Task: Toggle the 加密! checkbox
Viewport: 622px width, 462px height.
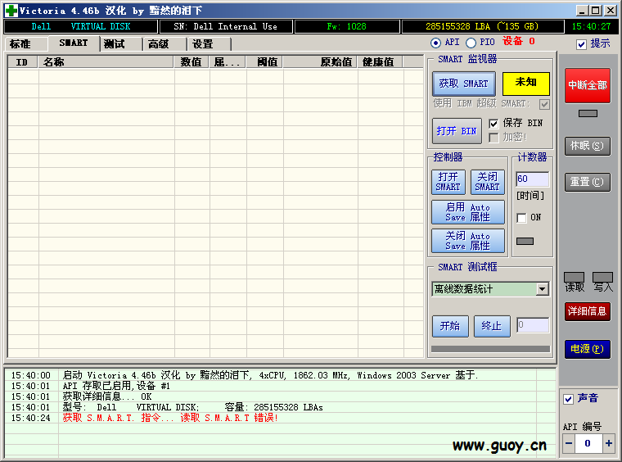Action: (x=494, y=138)
